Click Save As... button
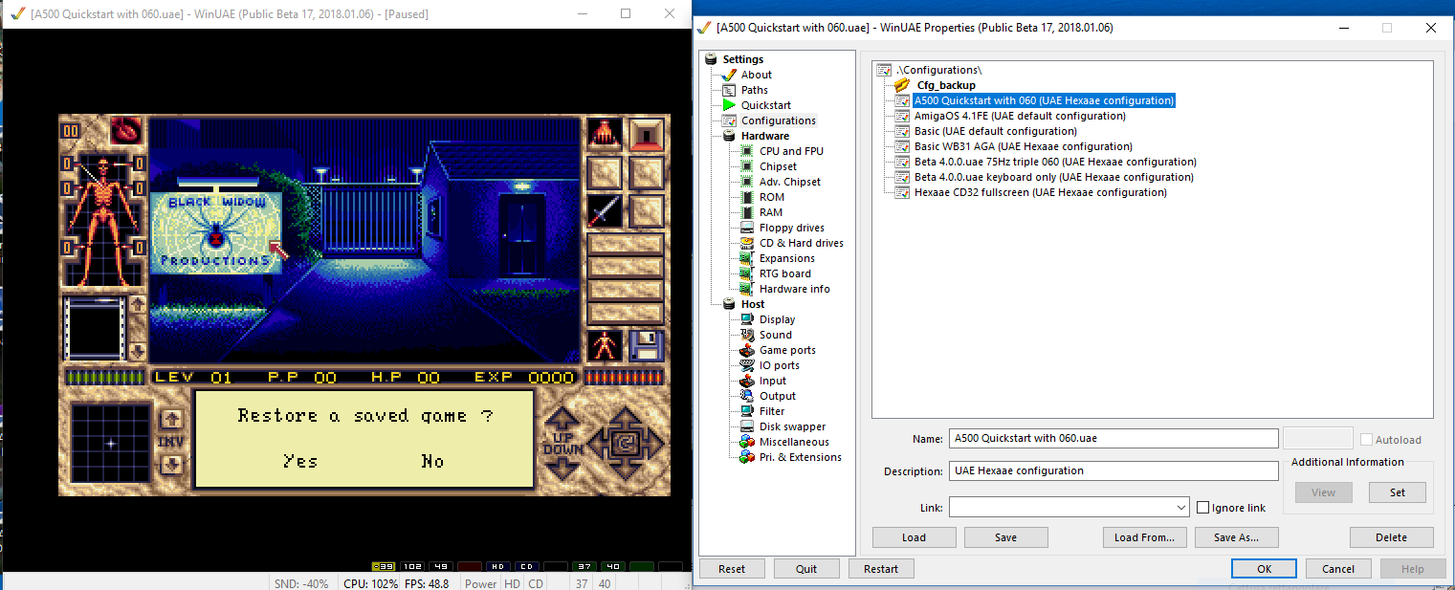Screen dimensions: 1455x590 [x=1237, y=537]
